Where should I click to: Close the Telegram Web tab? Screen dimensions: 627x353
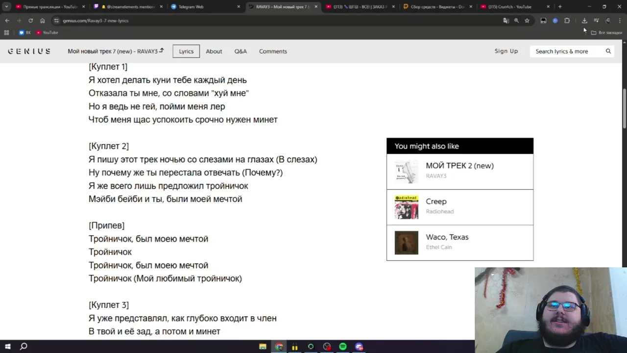[x=239, y=7]
